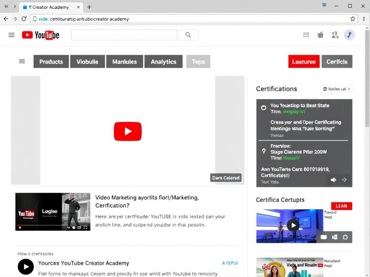This screenshot has height=277, width=370.
Task: Click the Certifica Certupls heading
Action: [280, 200]
